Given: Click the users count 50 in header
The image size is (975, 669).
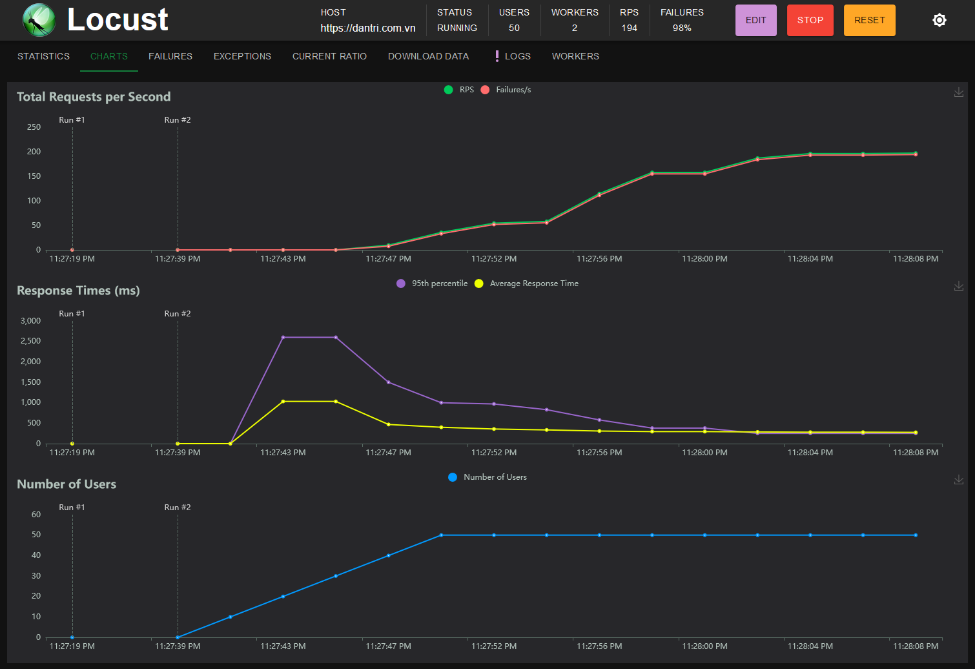Looking at the screenshot, I should pos(514,28).
